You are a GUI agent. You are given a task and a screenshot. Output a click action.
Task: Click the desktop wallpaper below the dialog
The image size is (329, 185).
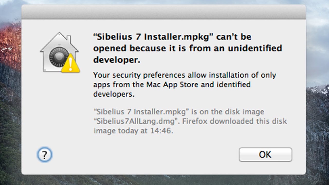coord(164,180)
